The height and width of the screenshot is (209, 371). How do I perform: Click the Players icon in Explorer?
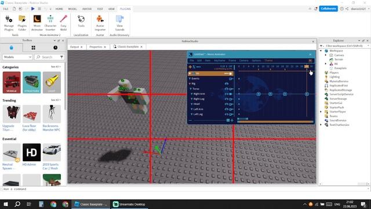pos(326,73)
